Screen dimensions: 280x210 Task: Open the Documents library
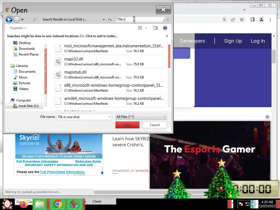pos(27,72)
